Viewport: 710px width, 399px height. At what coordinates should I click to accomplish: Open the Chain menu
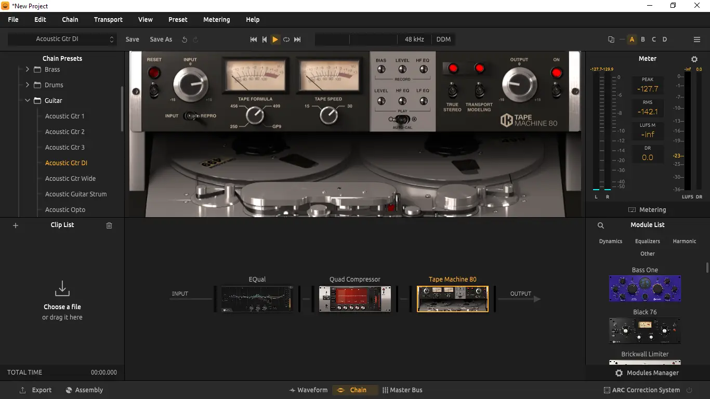(70, 20)
